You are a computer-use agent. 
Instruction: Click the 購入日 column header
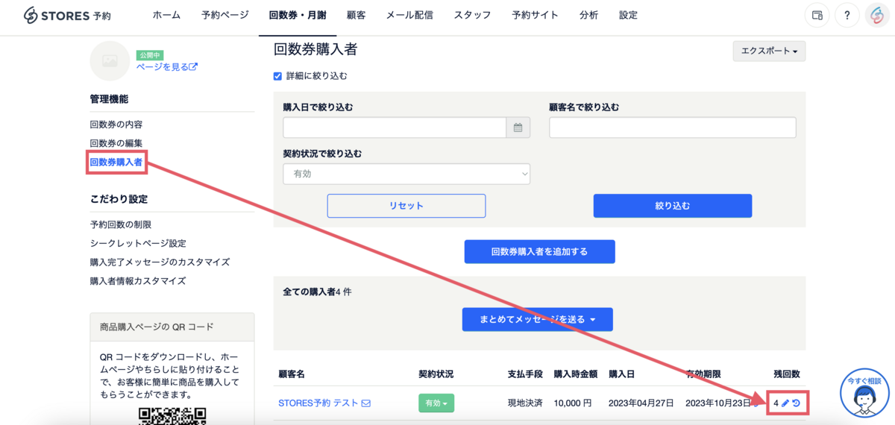point(622,374)
